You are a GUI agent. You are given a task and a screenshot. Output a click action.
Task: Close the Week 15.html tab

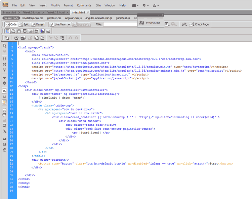[68, 12]
